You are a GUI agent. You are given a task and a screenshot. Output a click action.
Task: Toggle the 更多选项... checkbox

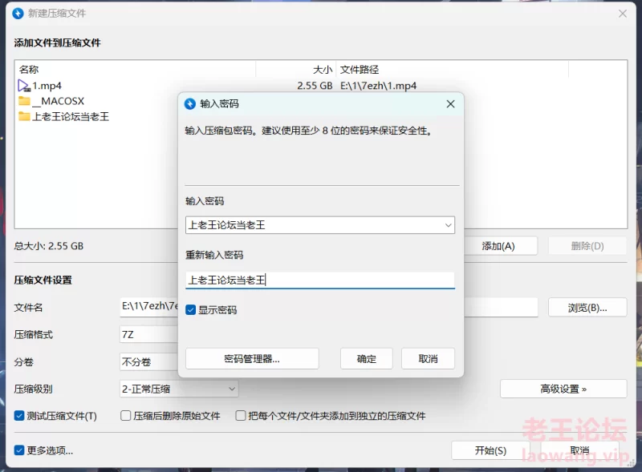[x=18, y=450]
